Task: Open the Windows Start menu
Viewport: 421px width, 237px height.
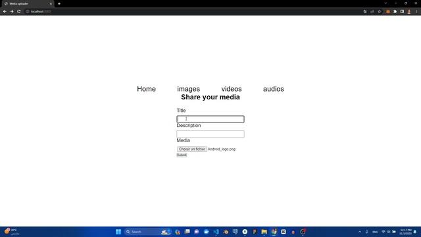Action: click(118, 232)
